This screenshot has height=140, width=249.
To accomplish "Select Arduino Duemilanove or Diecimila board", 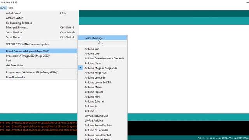I will pyautogui.click(x=102, y=58).
